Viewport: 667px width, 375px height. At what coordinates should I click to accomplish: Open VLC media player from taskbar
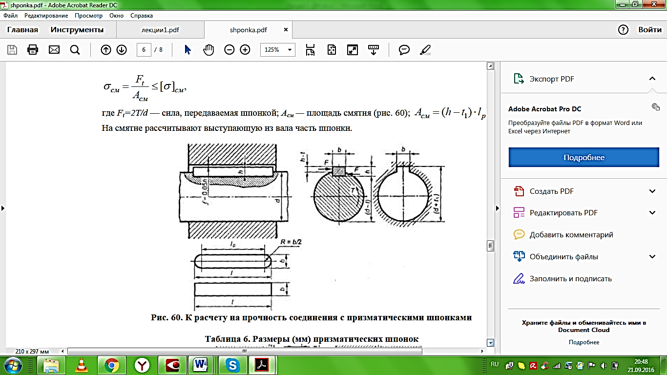click(81, 365)
